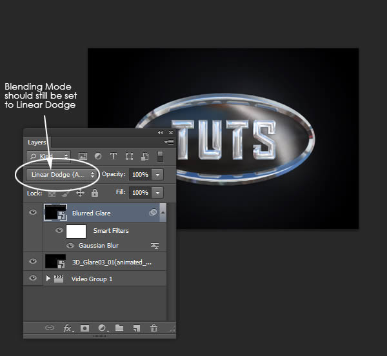Hide the Gaussian Blur filter

[x=70, y=246]
